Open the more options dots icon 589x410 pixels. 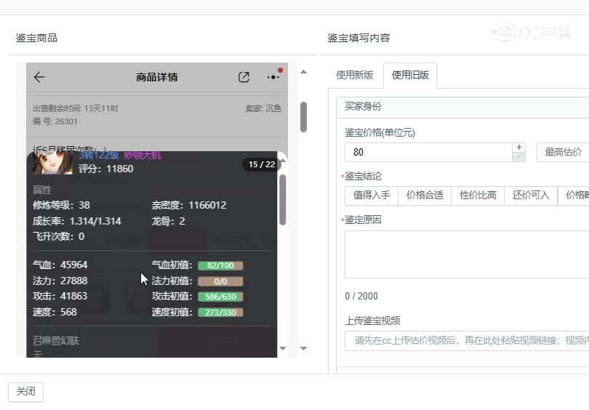point(273,77)
